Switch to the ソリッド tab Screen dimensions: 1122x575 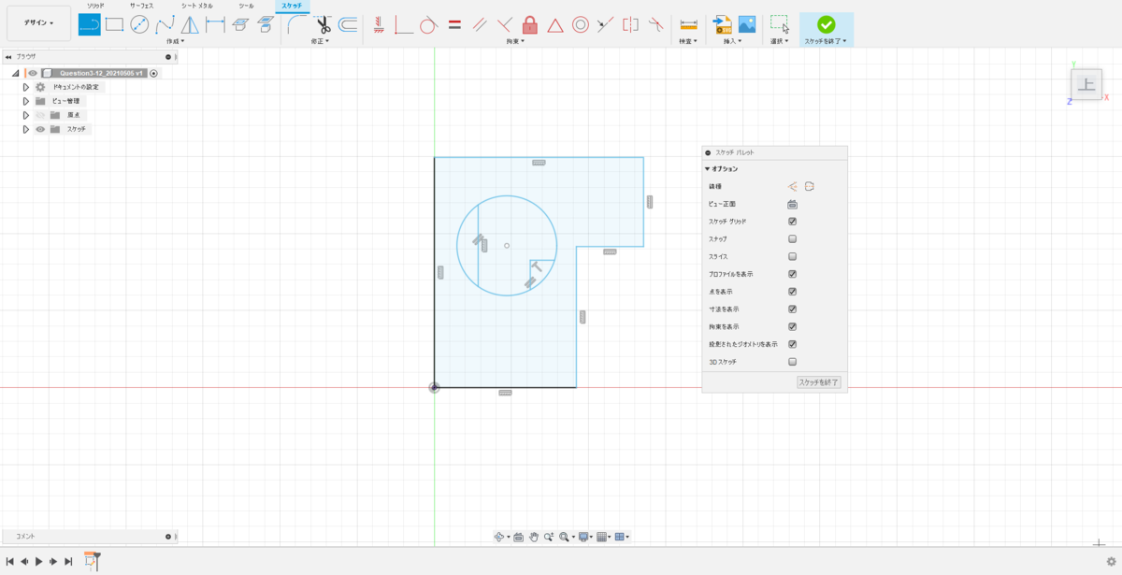coord(95,6)
